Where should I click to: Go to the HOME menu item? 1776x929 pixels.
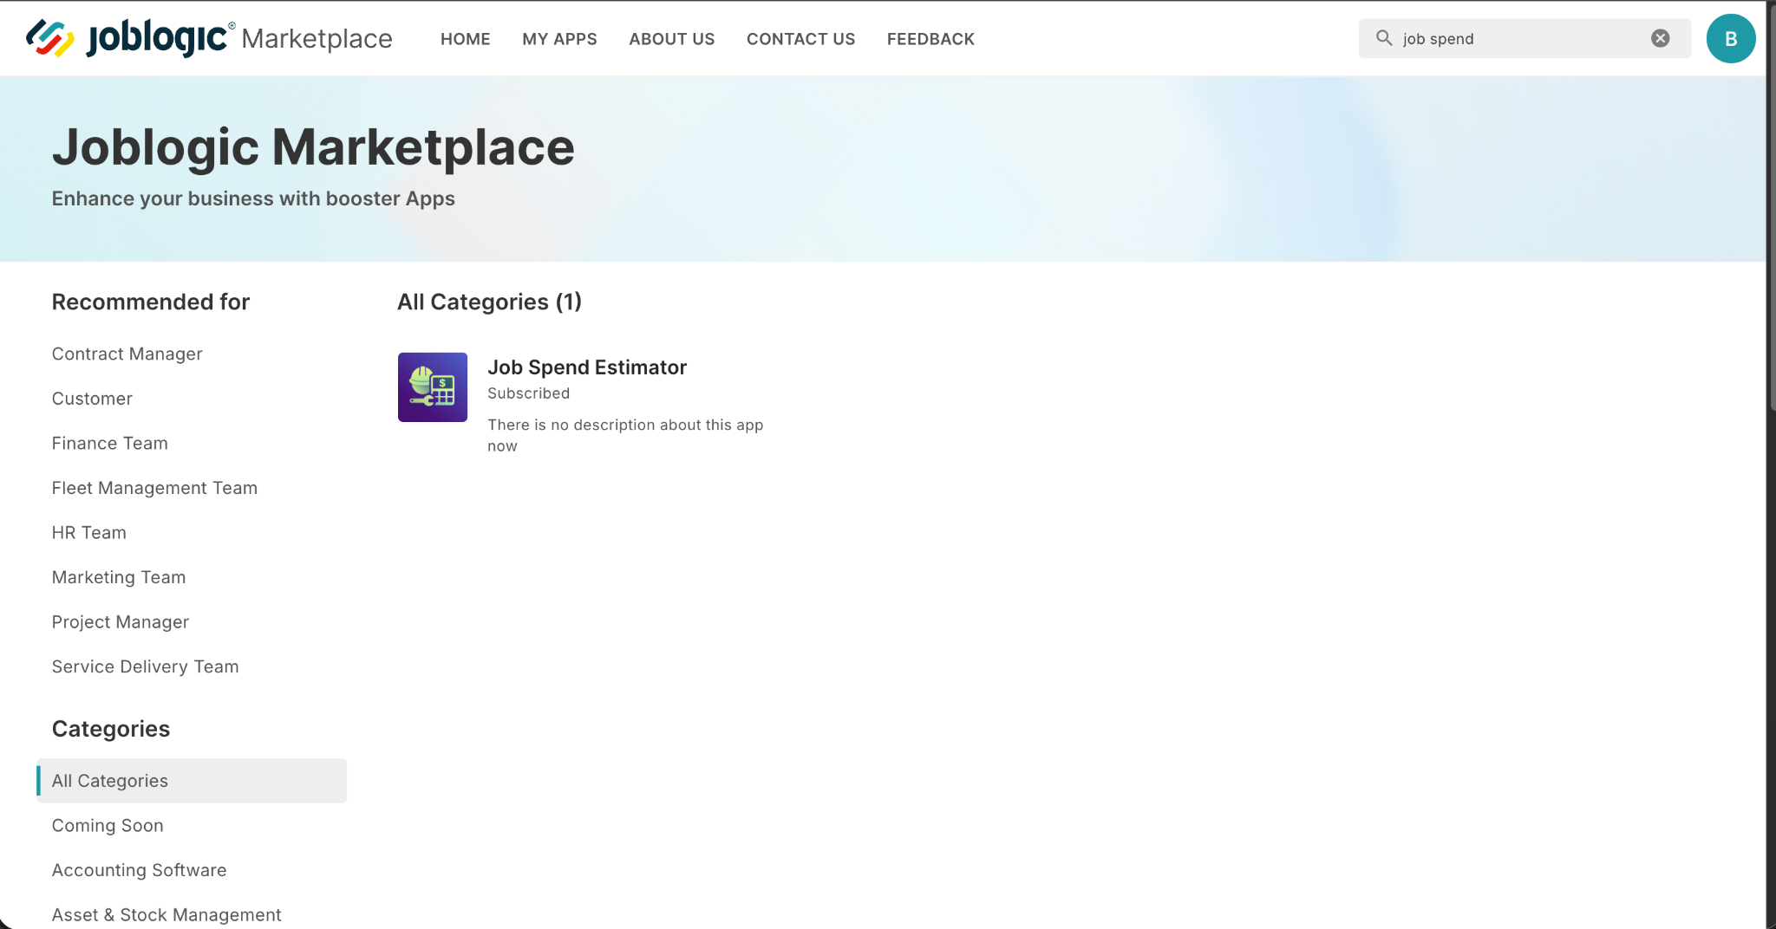(466, 39)
